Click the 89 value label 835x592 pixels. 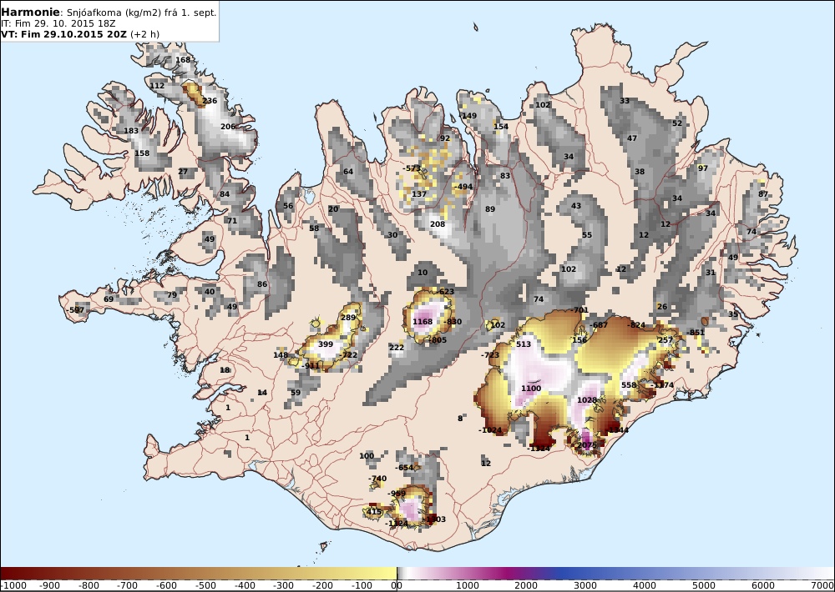click(490, 209)
